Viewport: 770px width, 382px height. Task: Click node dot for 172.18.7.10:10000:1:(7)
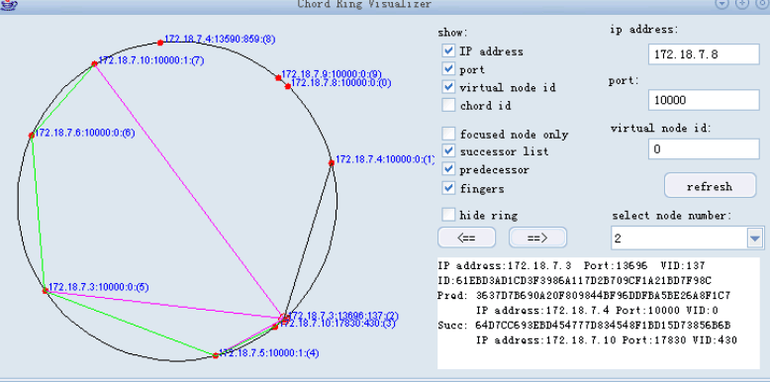94,63
